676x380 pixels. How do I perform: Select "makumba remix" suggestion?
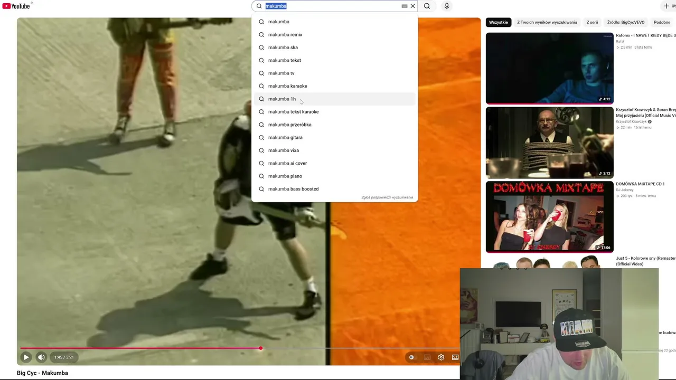coord(334,35)
